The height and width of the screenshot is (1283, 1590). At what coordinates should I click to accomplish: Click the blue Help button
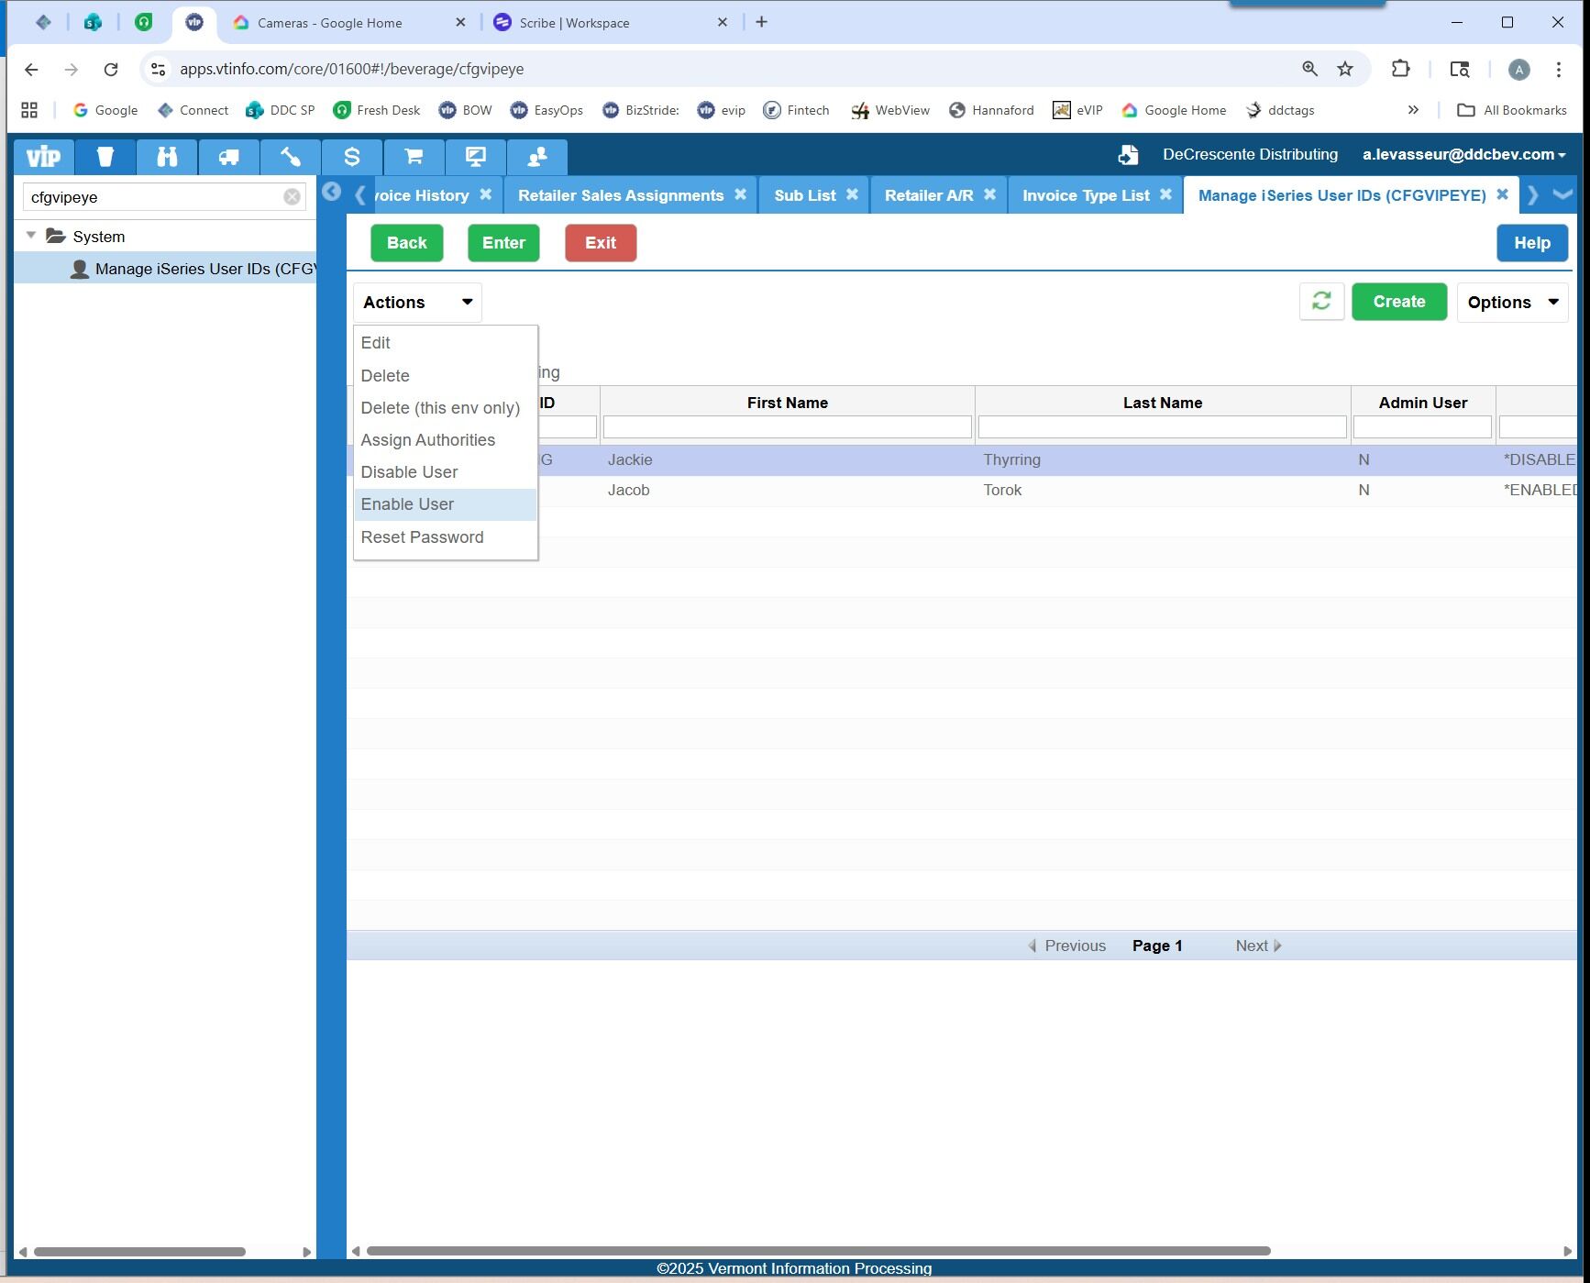(1532, 243)
